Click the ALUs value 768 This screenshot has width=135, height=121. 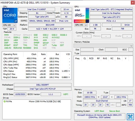coord(122,29)
